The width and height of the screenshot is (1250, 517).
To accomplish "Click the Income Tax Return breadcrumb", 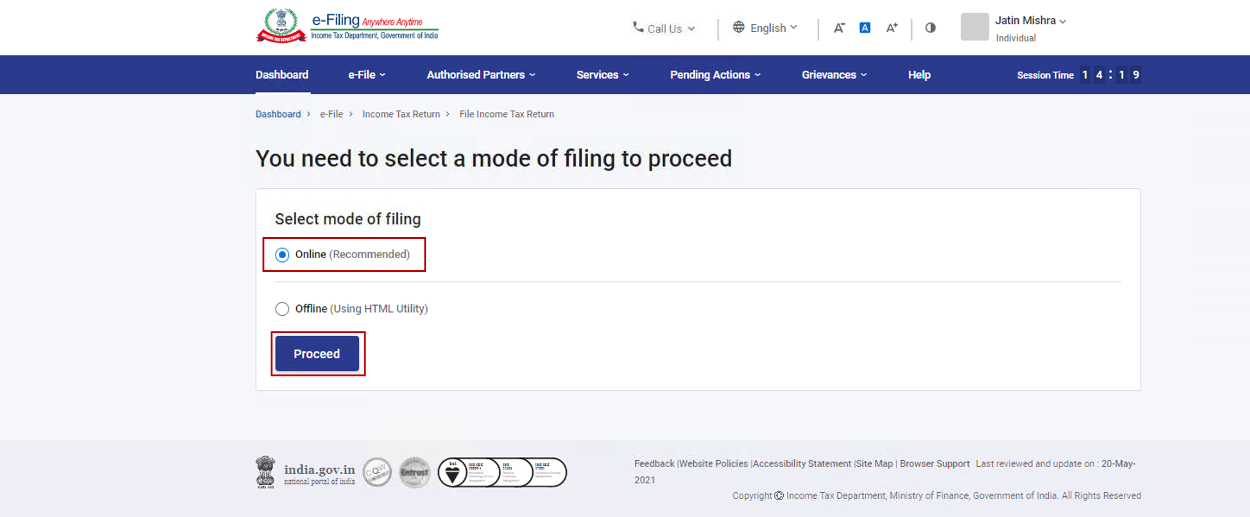I will [401, 114].
